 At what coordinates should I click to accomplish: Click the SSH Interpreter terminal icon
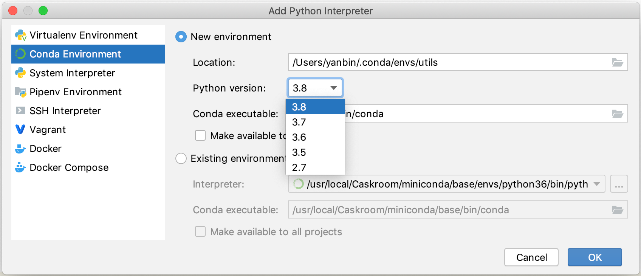coord(20,111)
